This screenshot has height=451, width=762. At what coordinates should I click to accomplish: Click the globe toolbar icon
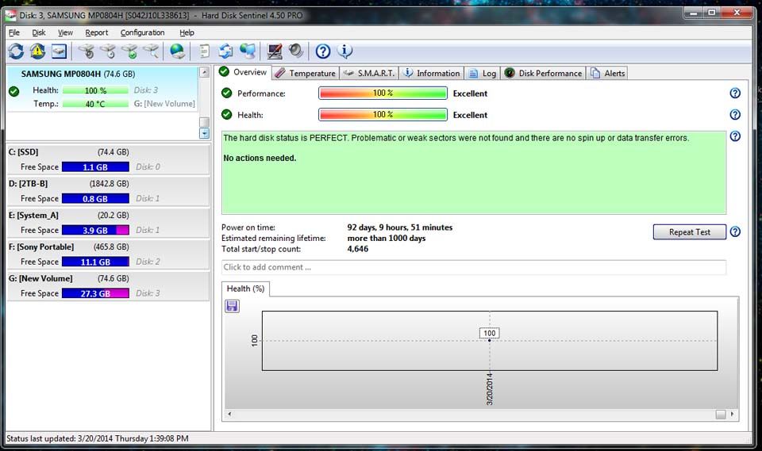[x=177, y=52]
